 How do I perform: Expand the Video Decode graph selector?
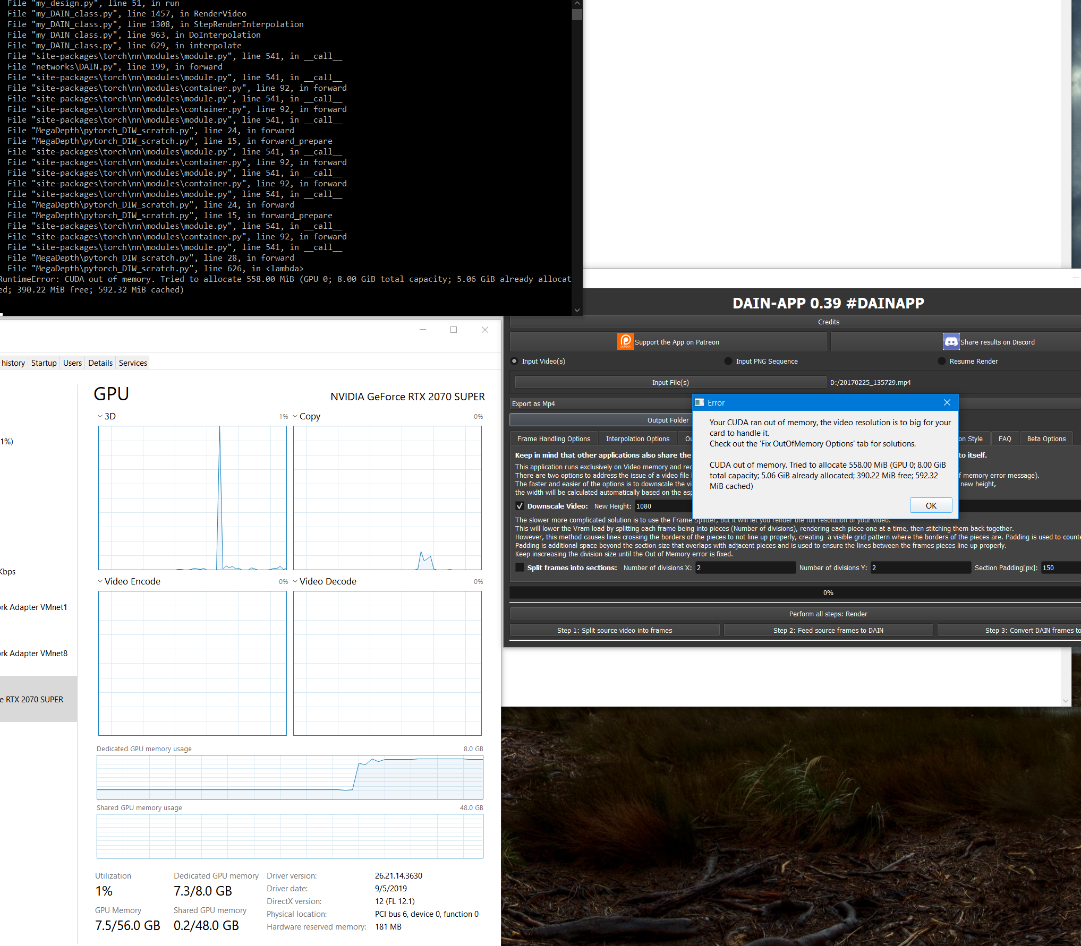(x=295, y=581)
